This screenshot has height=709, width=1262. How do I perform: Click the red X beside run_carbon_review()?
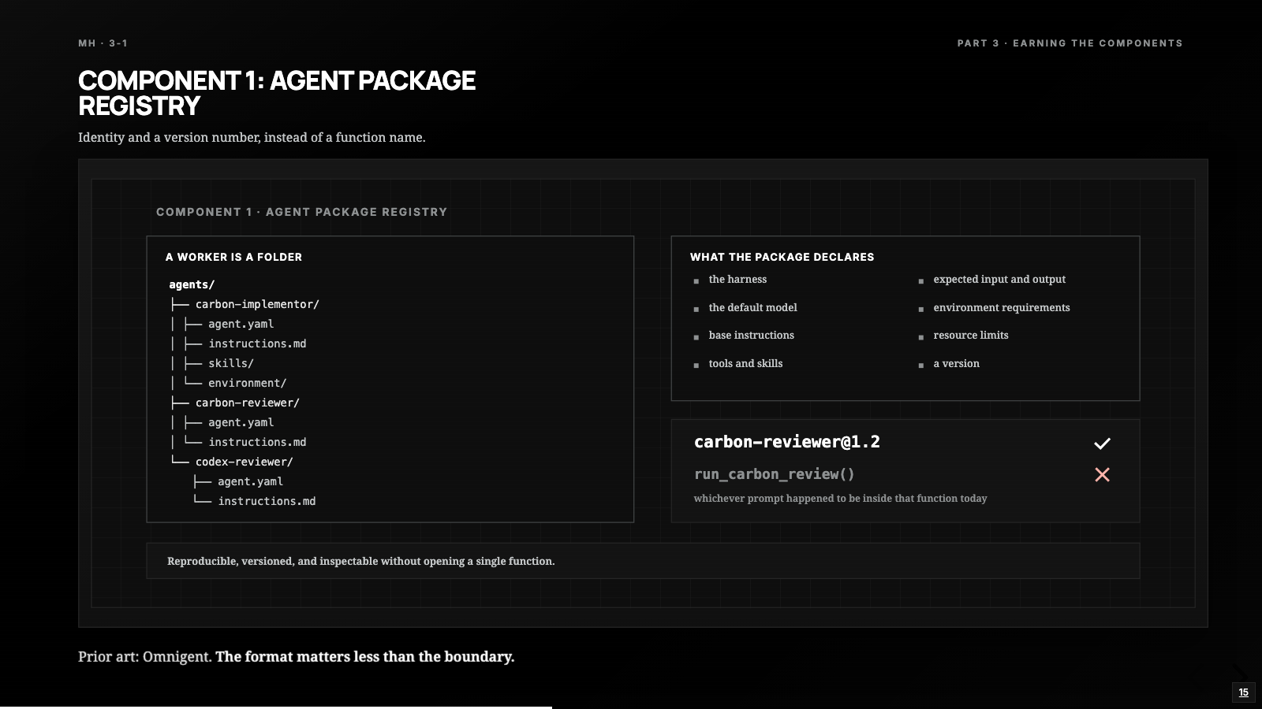[x=1102, y=474]
